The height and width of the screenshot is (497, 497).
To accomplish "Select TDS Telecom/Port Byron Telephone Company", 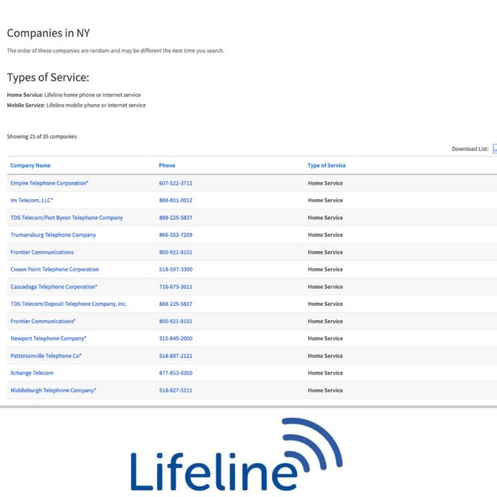I will 66,217.
